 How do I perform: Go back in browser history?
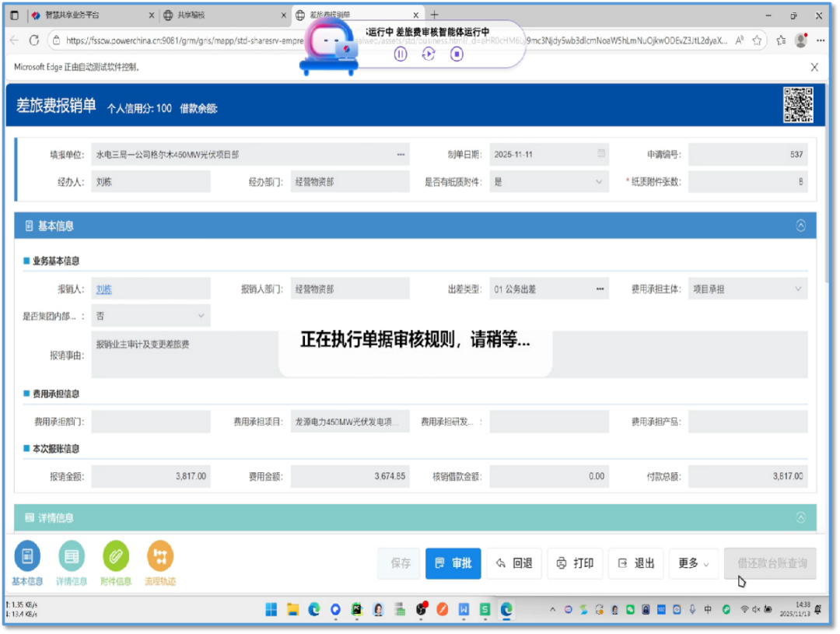[x=15, y=40]
